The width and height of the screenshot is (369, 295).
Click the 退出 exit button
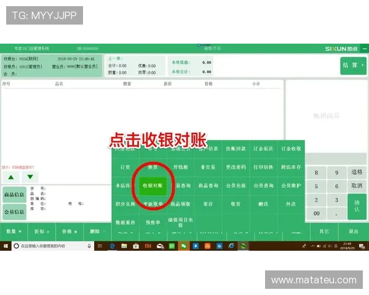coord(353,232)
